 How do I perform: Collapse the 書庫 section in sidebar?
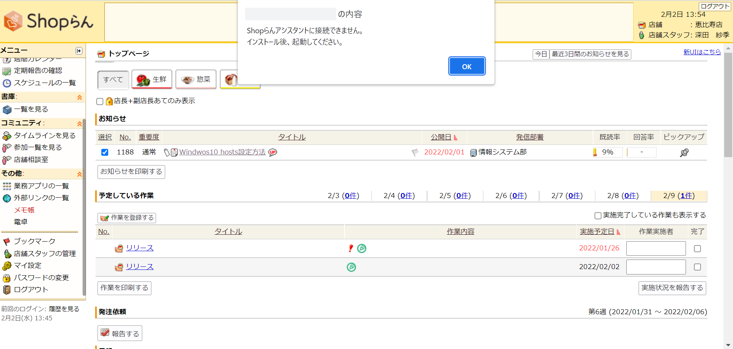tap(80, 97)
